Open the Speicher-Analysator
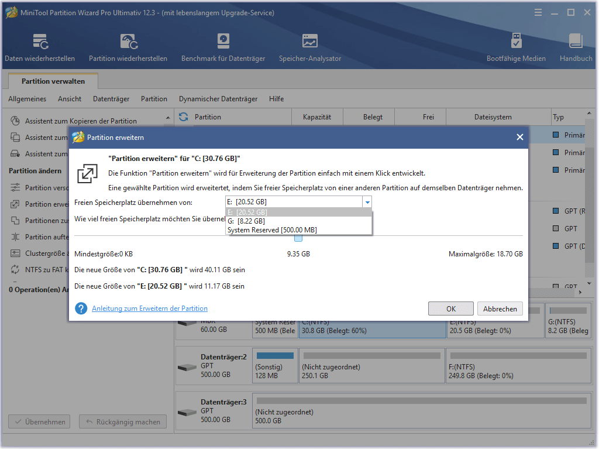Viewport: 599px width, 449px height. 309,47
